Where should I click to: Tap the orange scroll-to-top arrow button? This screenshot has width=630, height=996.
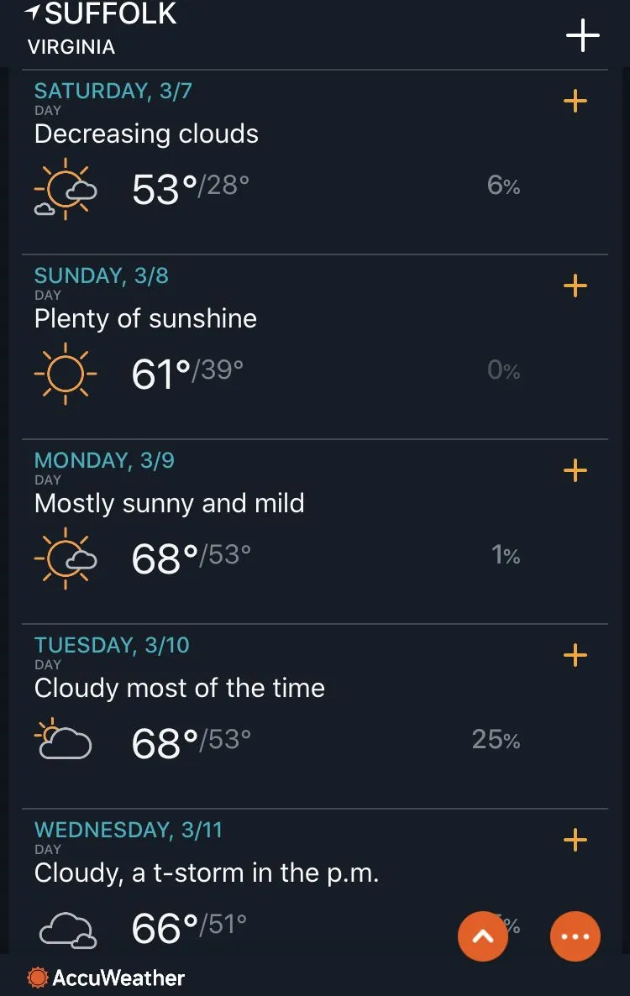pos(483,936)
